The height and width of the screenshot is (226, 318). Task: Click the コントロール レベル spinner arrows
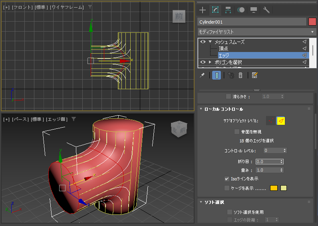pyautogui.click(x=285, y=150)
